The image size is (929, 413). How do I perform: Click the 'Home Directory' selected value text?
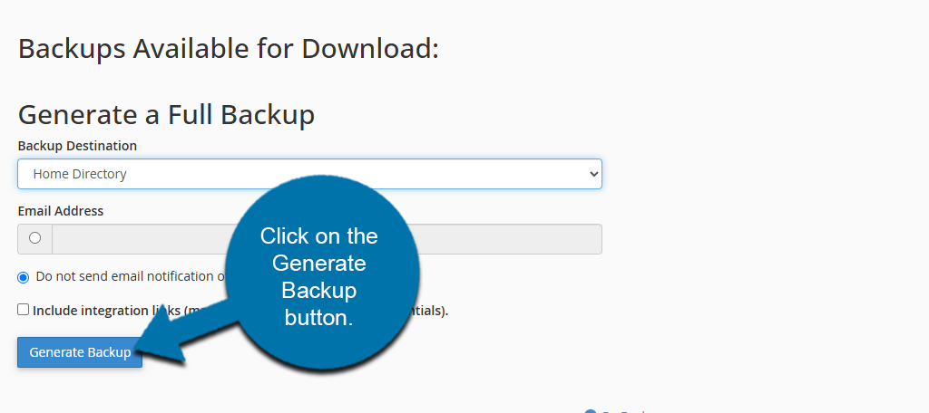pyautogui.click(x=80, y=174)
